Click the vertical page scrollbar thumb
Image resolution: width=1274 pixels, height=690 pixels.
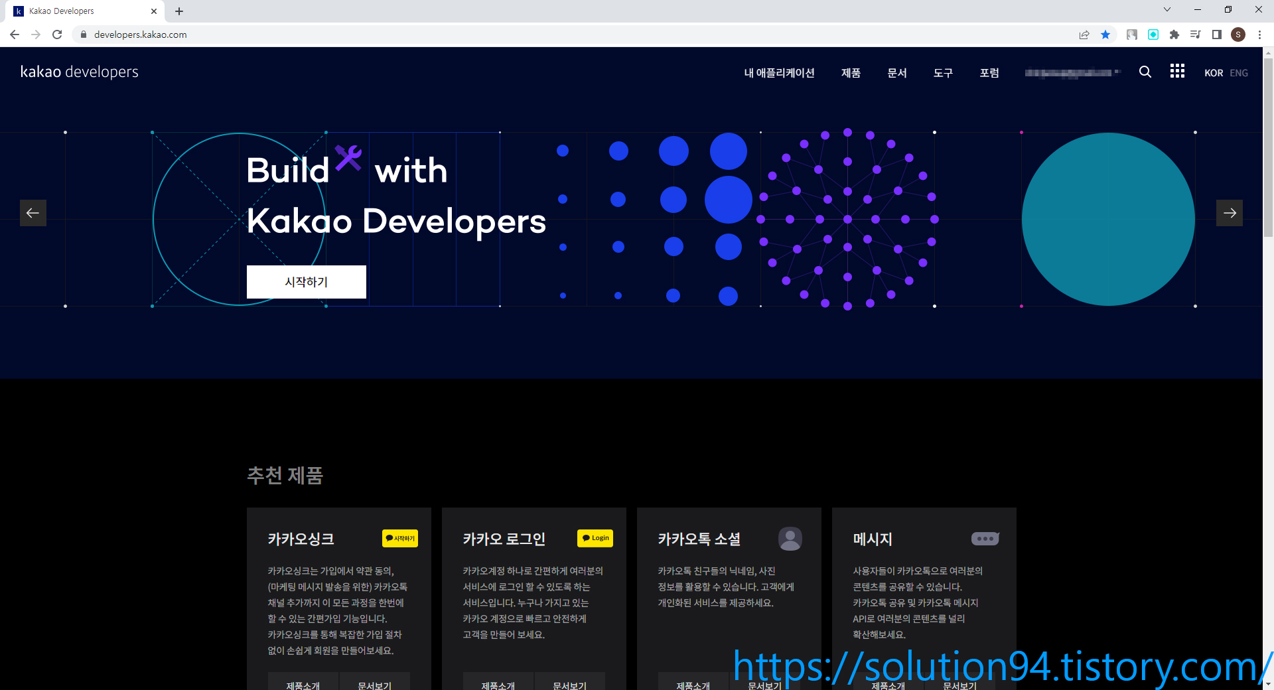[1268, 146]
